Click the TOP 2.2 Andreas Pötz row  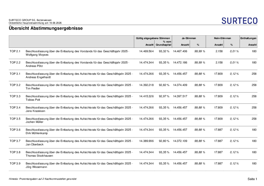coord(133,64)
